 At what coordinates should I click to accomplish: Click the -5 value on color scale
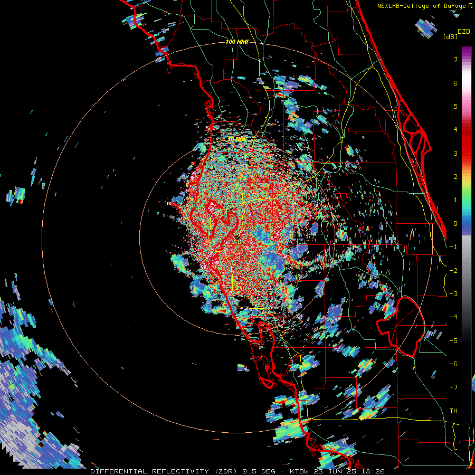coord(453,341)
